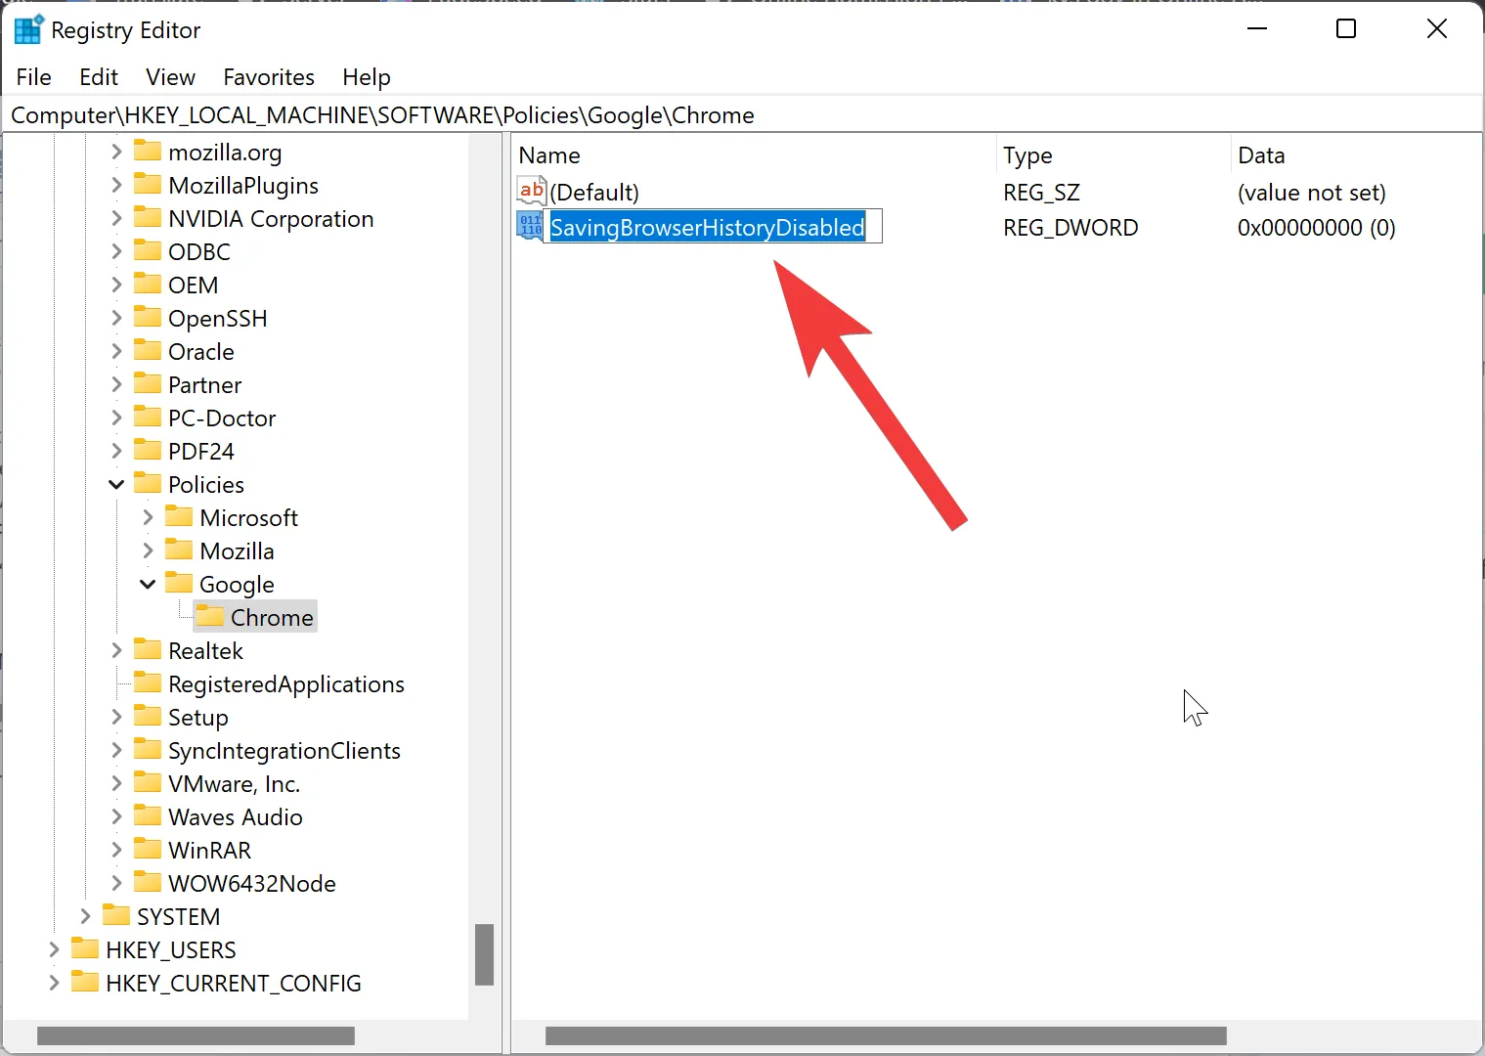The width and height of the screenshot is (1485, 1056).
Task: Click the WinRAR folder icon
Action: click(148, 850)
